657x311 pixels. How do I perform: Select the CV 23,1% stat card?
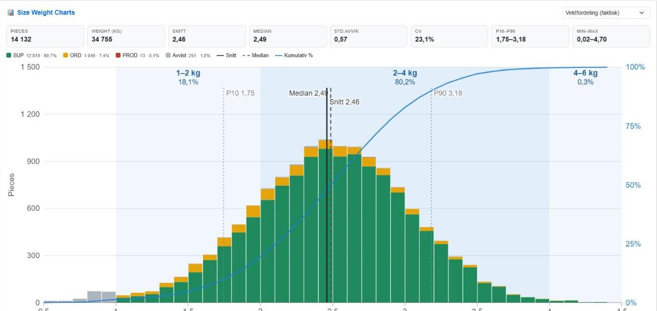tap(449, 36)
